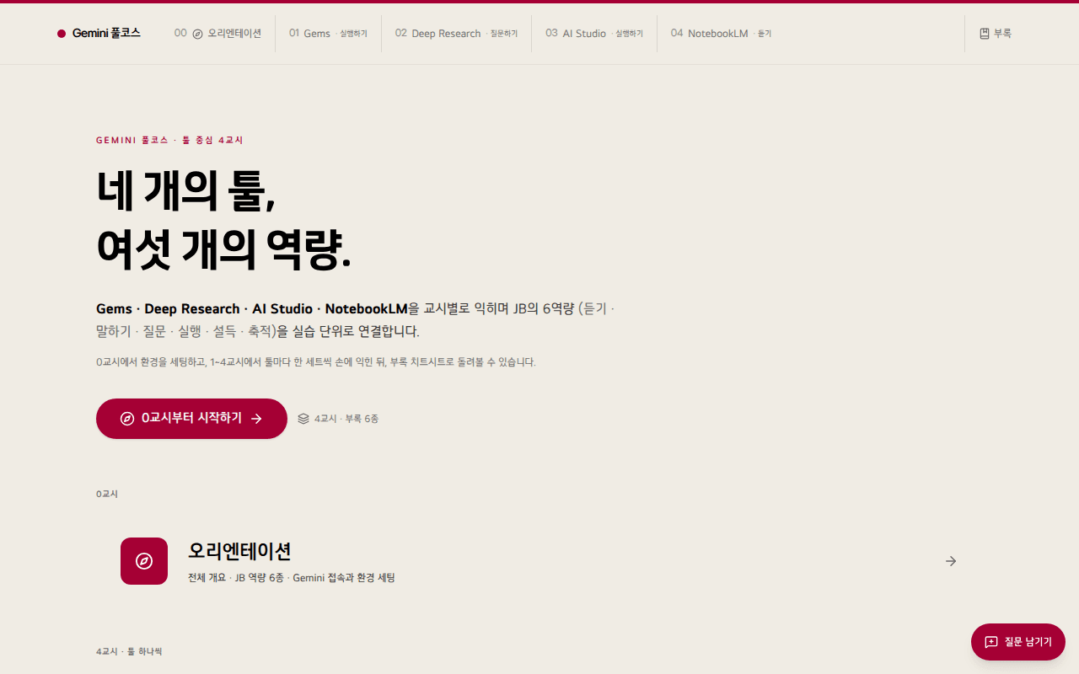Open the 부록 appendix link
Viewport: 1079px width, 674px height.
[x=996, y=34]
